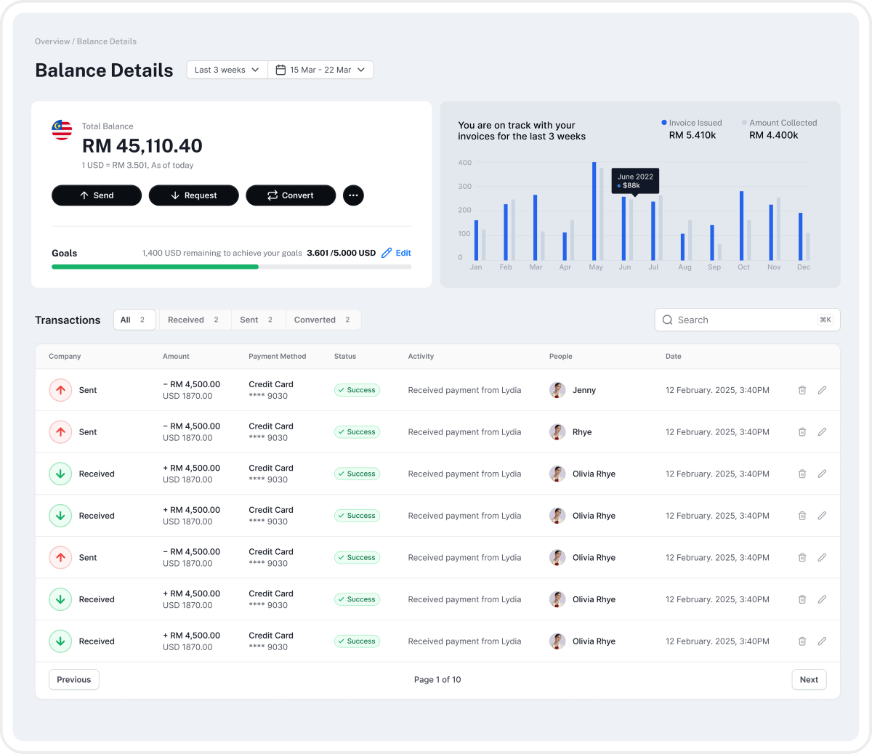This screenshot has height=754, width=872.
Task: Click the more options ellipsis button
Action: [x=353, y=195]
